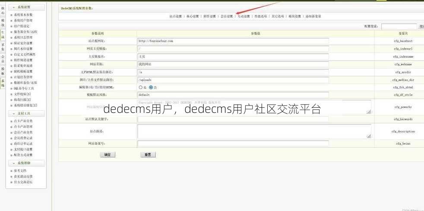Switch to the 模板 vertical tab

click(x=3, y=71)
